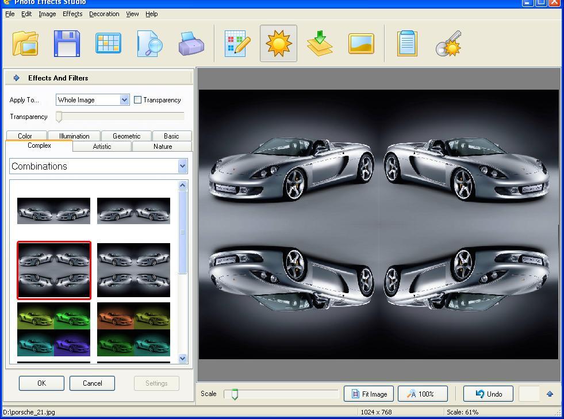Click the save floppy disk icon
Image resolution: width=564 pixels, height=419 pixels.
pos(67,43)
